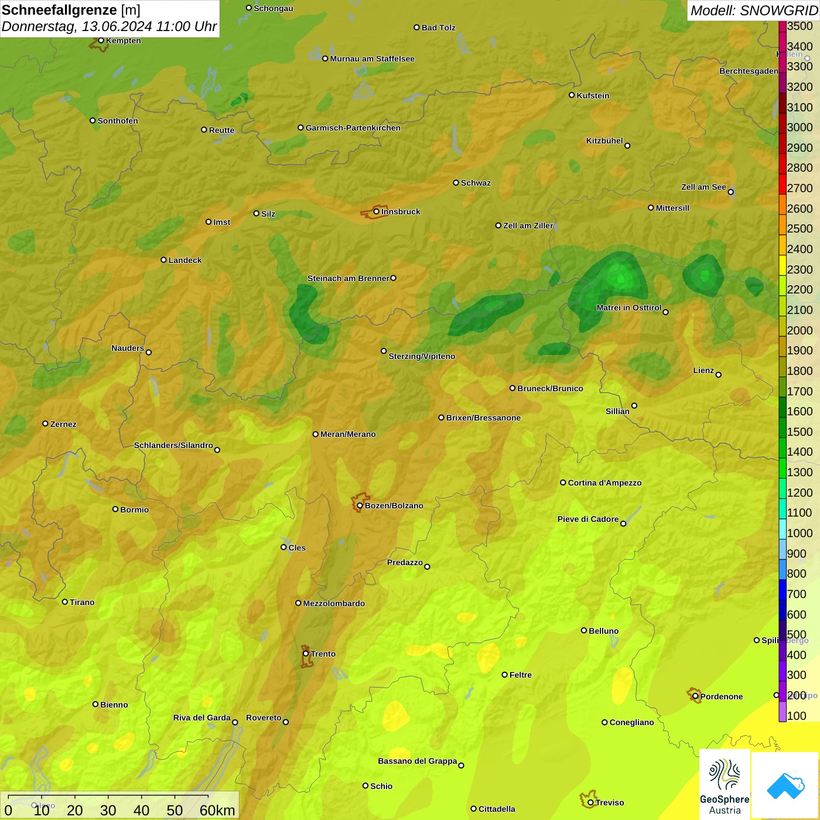Click the Pordenone city marker
Screen dimensions: 820x820
pos(695,696)
